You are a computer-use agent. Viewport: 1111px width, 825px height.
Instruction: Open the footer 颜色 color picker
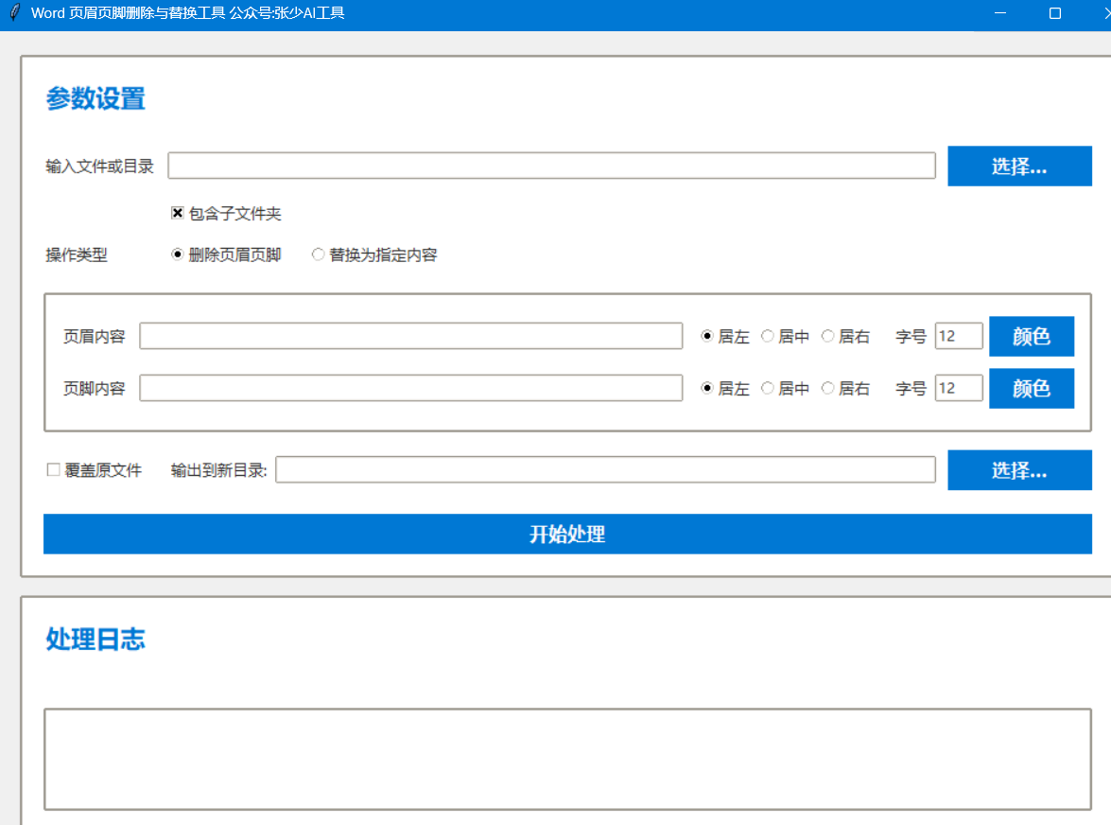1031,388
